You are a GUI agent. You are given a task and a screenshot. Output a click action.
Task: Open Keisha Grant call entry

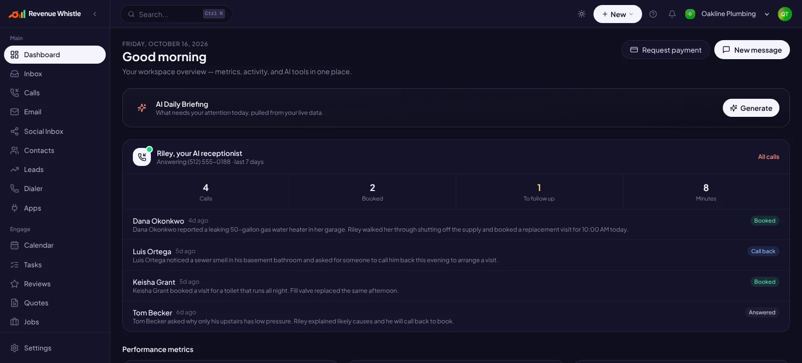pyautogui.click(x=456, y=286)
